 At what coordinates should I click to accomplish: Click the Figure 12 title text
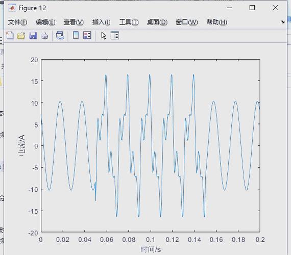point(32,8)
